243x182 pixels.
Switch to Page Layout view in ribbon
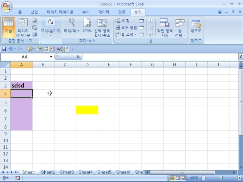click(23, 27)
